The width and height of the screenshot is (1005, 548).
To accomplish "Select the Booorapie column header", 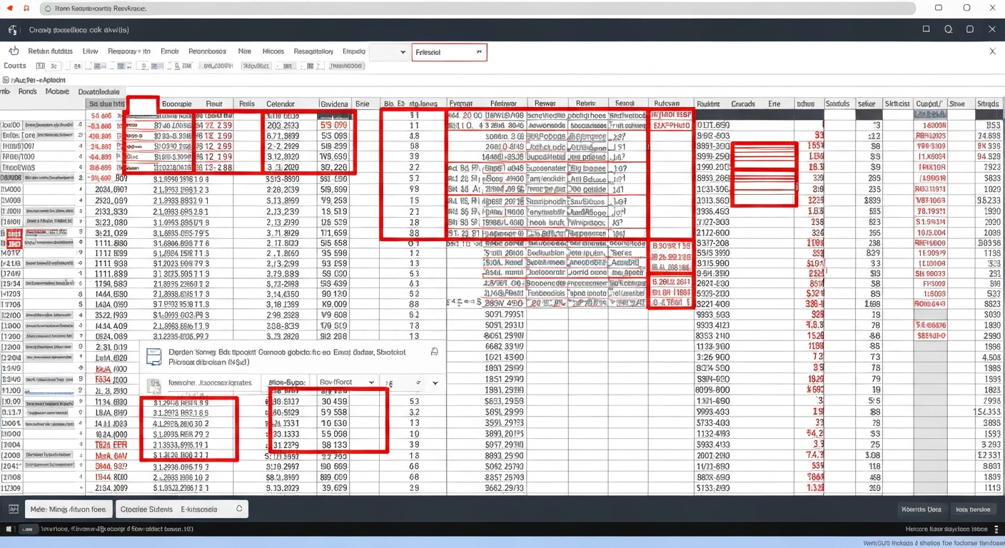I will (176, 103).
